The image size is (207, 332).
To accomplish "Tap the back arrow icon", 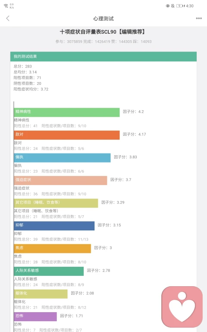I will pos(8,19).
